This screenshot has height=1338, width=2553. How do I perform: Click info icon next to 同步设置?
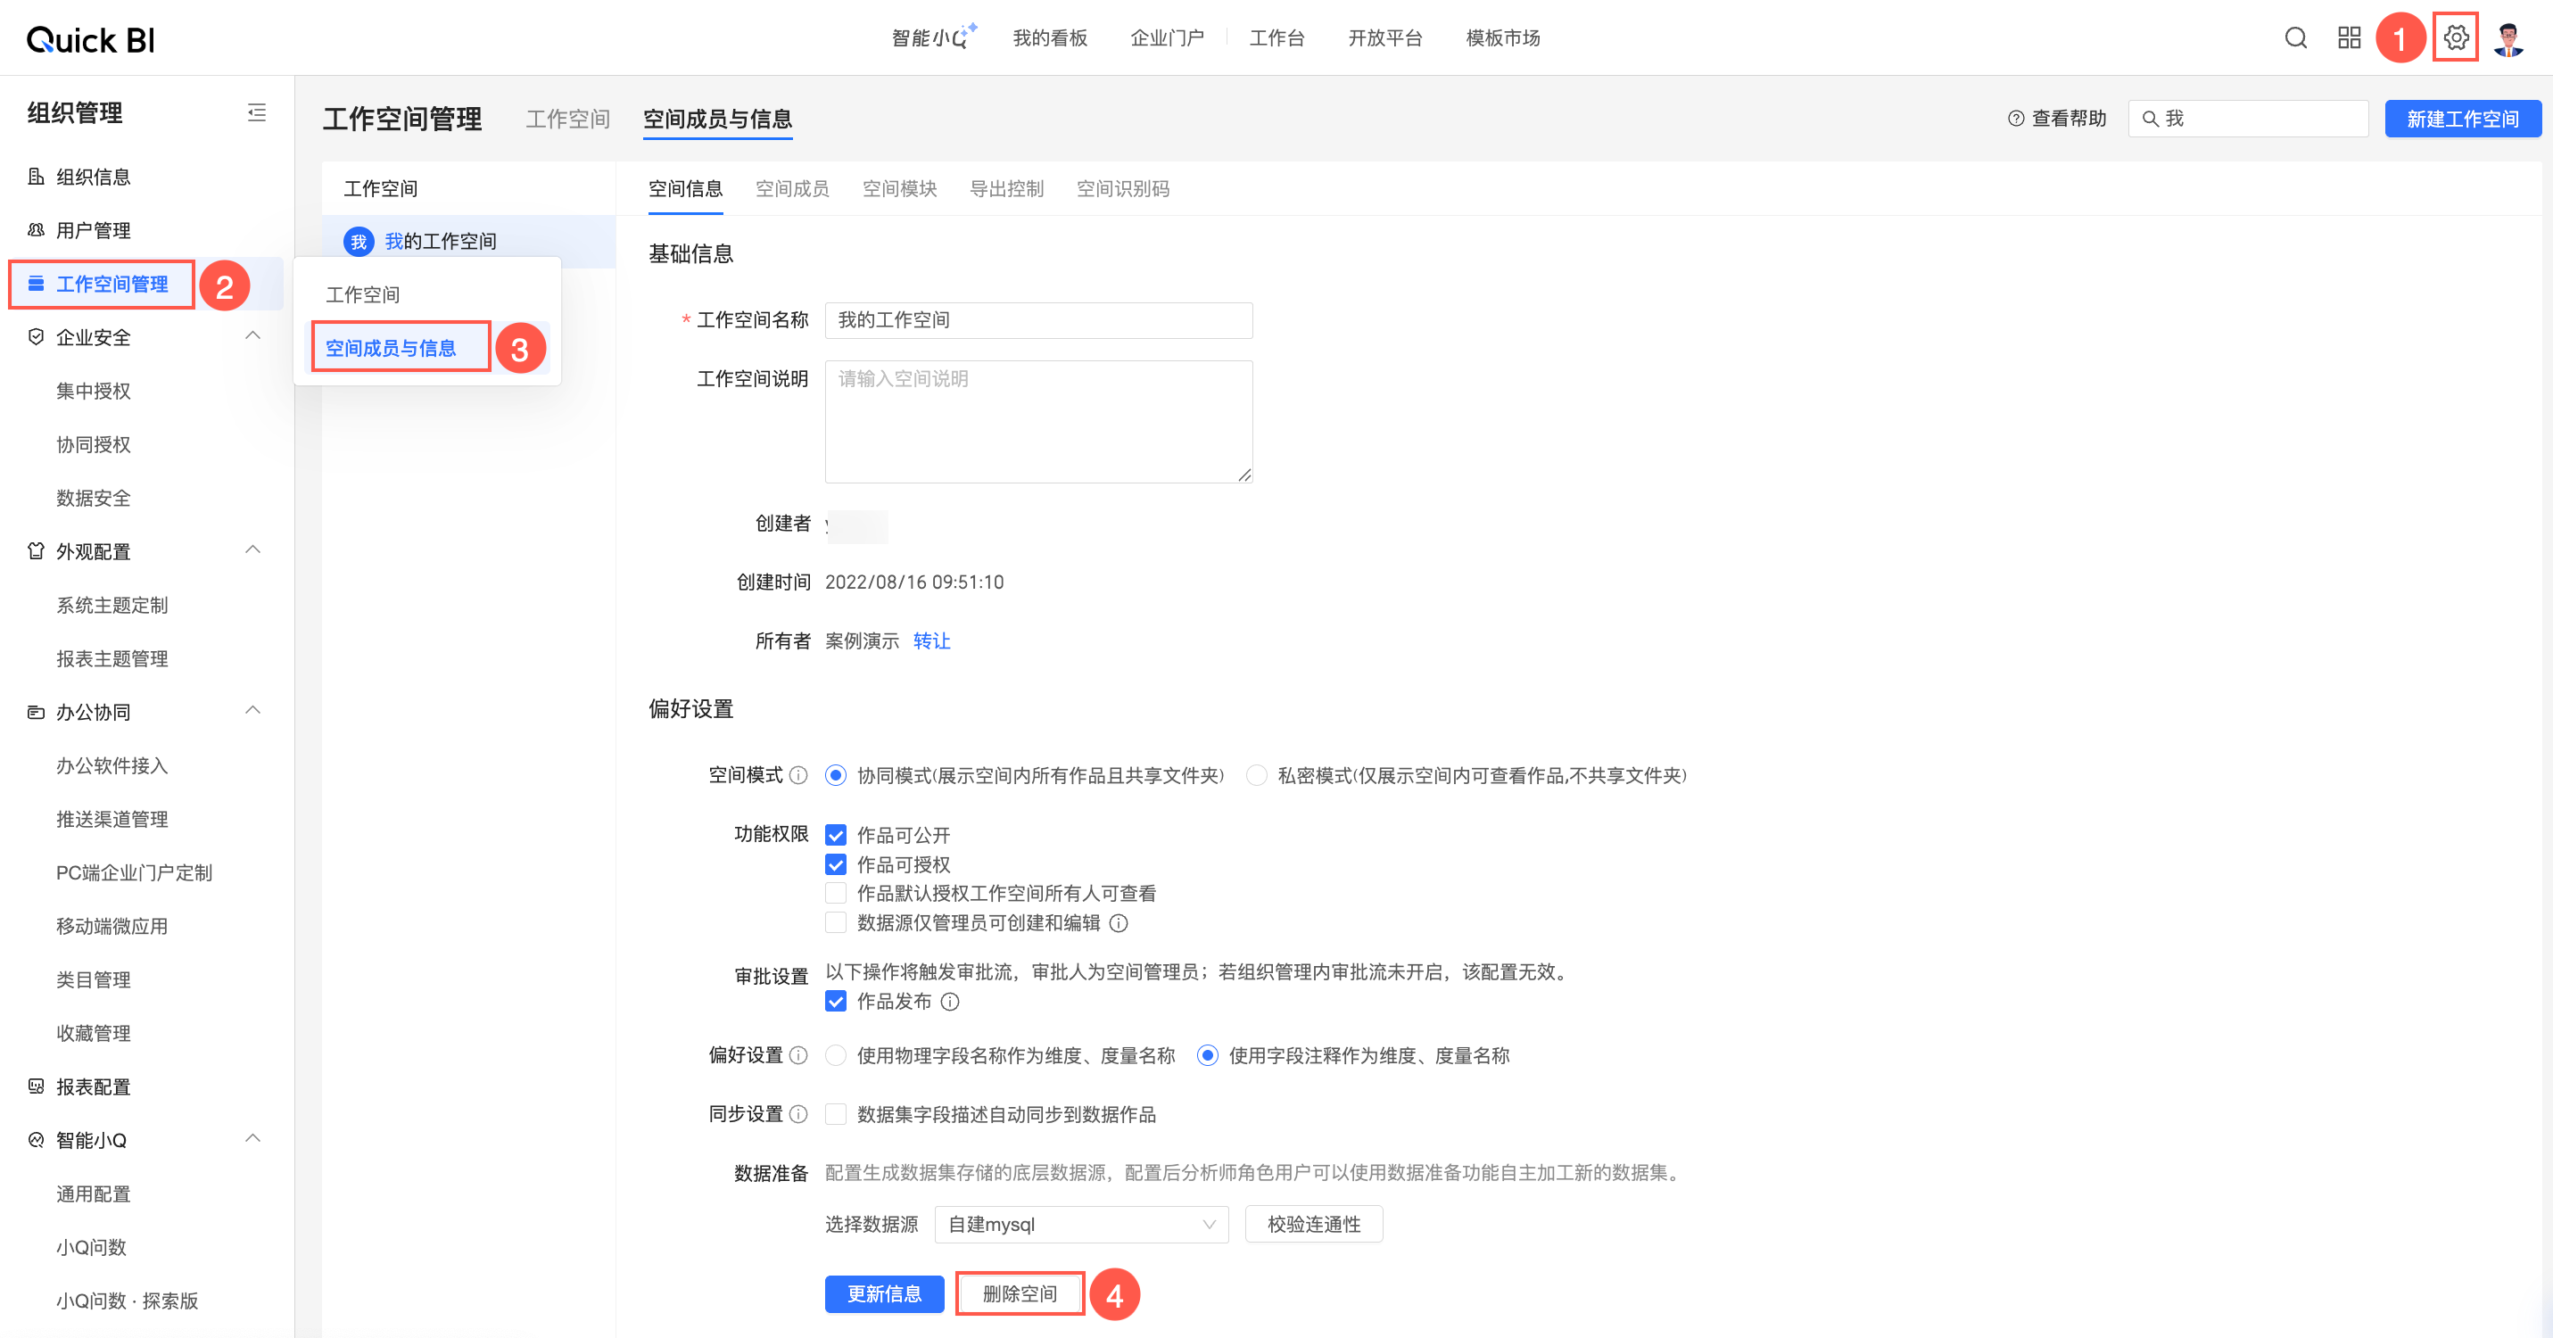click(x=798, y=1114)
